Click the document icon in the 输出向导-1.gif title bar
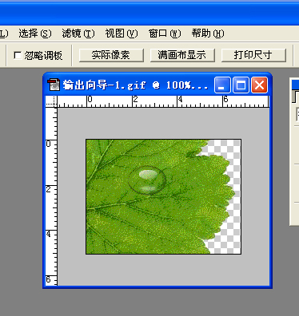The image size is (299, 316). pos(54,85)
